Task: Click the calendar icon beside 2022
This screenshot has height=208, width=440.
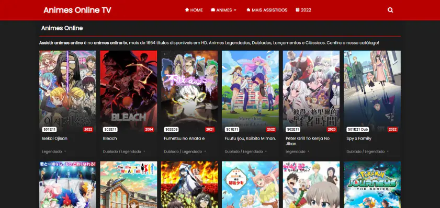Action: tap(298, 10)
